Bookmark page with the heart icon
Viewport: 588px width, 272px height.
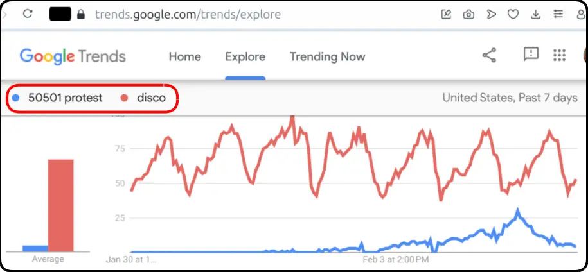(x=513, y=15)
